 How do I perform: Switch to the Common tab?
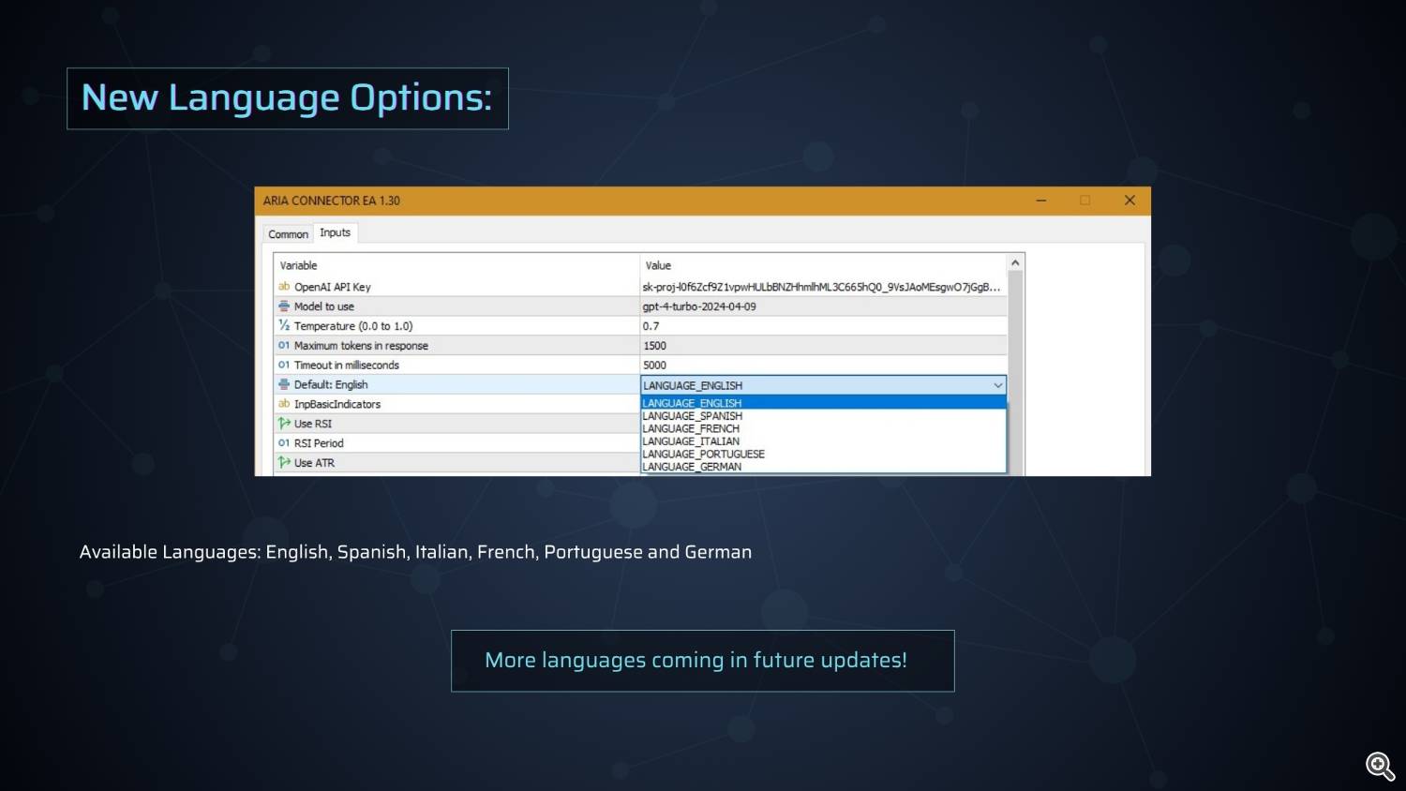pos(288,234)
